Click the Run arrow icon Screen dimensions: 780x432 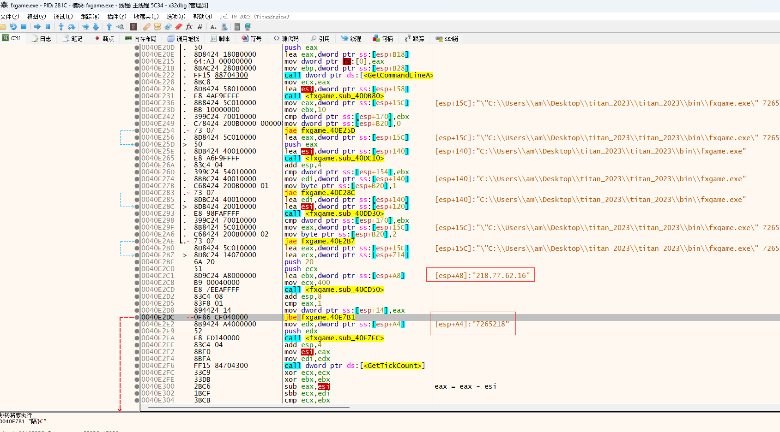coord(37,27)
